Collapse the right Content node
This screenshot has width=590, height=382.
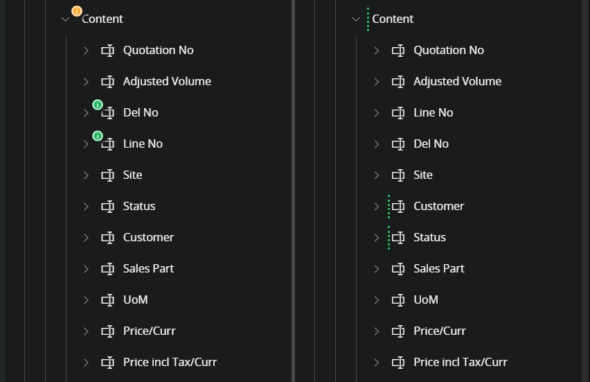[356, 19]
